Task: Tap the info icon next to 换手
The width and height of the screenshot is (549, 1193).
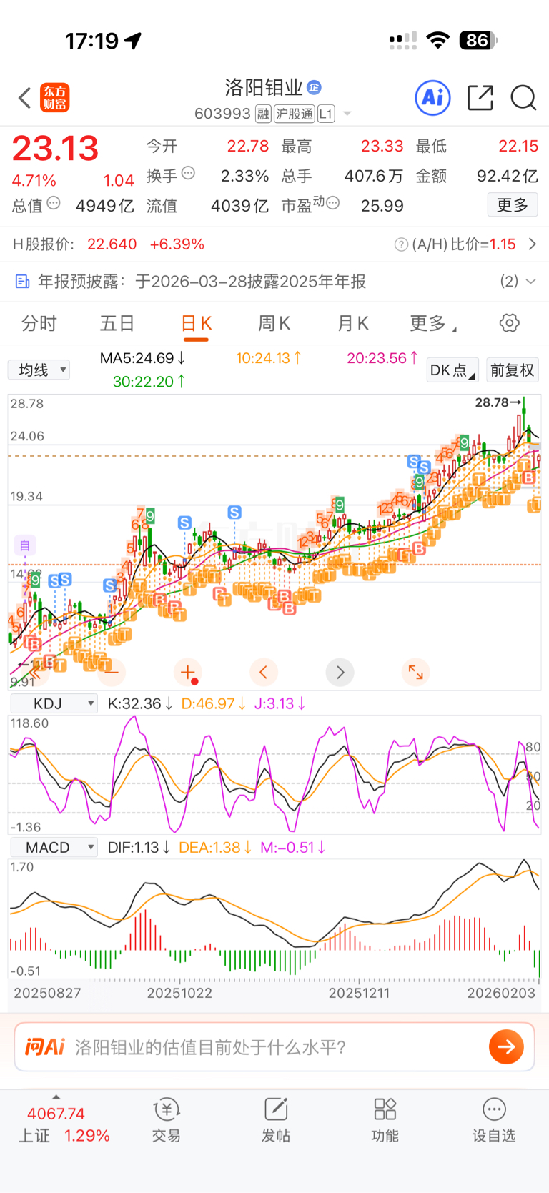Action: click(x=189, y=172)
